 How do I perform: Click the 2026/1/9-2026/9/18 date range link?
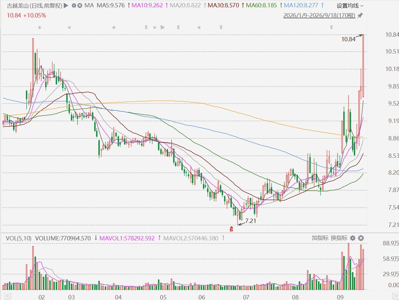point(319,15)
